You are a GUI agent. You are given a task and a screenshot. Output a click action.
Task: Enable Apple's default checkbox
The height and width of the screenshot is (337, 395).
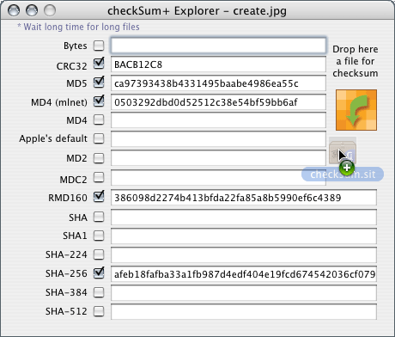click(99, 138)
